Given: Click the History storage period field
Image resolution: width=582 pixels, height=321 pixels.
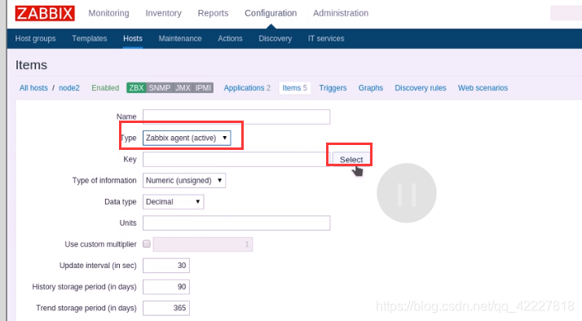Looking at the screenshot, I should 166,287.
